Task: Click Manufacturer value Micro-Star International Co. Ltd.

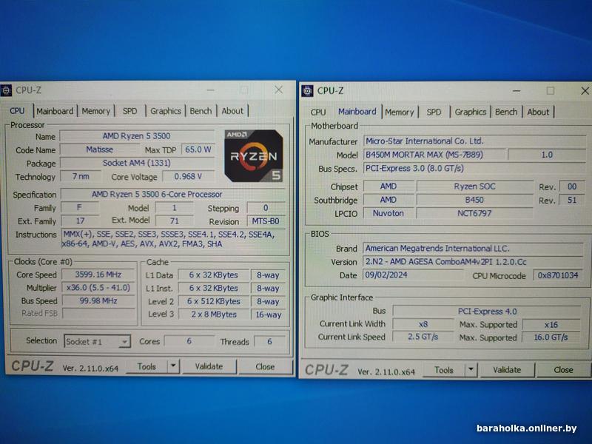Action: tap(474, 141)
